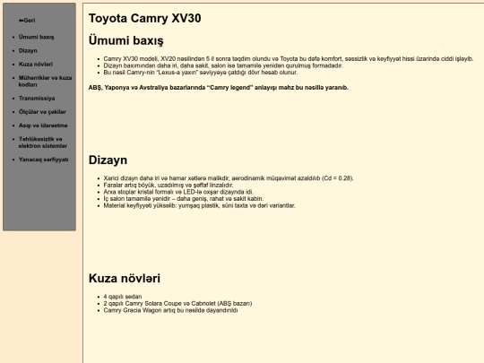Click the Ümumi baxış heading in content

(126, 40)
